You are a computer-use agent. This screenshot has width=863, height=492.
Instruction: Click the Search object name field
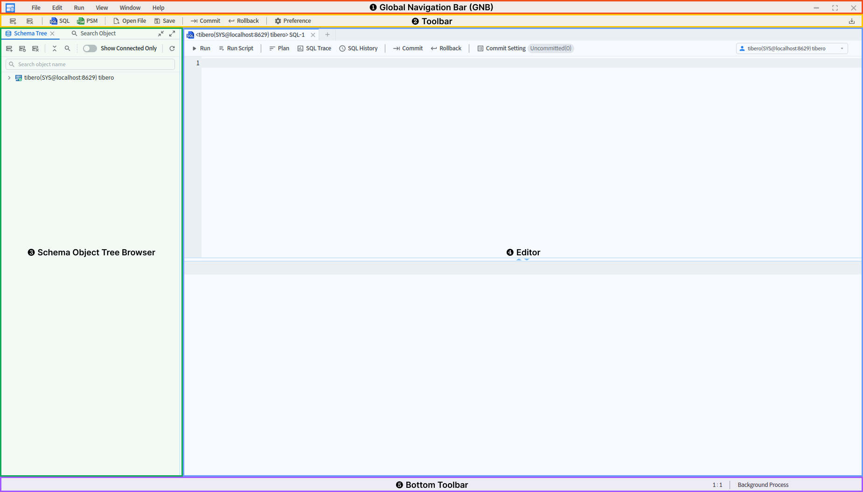point(91,64)
